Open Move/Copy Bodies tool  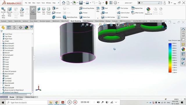click(87, 8)
